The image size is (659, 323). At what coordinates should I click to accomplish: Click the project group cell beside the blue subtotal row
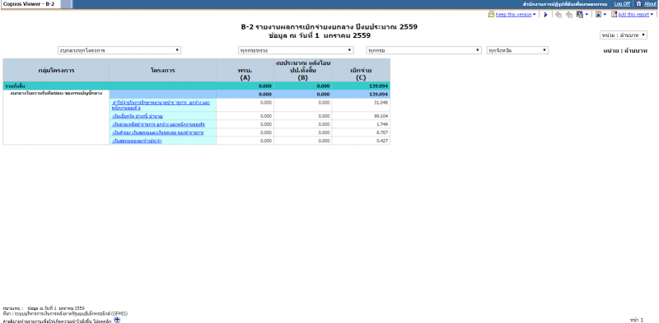tap(56, 118)
